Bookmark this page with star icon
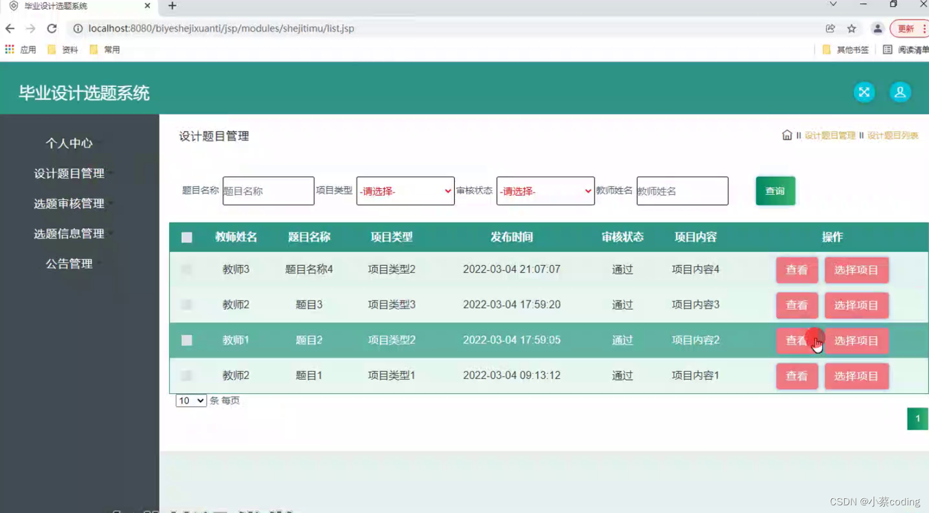 (852, 28)
